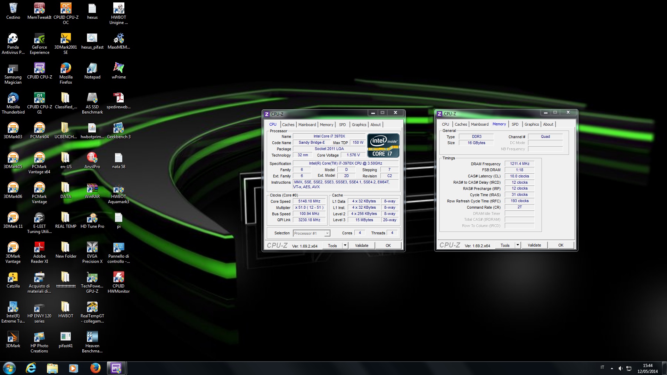Click Validate in left CPU-Z window
The width and height of the screenshot is (667, 375).
tap(362, 245)
